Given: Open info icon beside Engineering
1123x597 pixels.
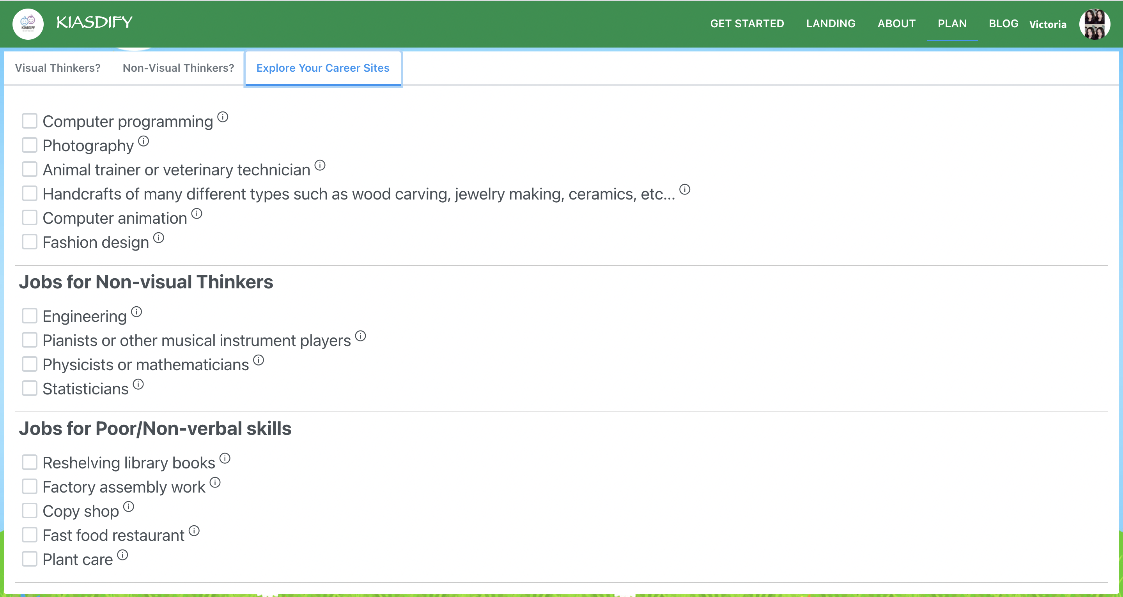Looking at the screenshot, I should click(x=136, y=312).
